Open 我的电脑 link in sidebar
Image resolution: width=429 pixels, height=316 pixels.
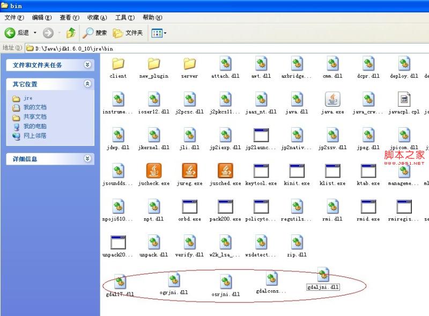pos(35,126)
